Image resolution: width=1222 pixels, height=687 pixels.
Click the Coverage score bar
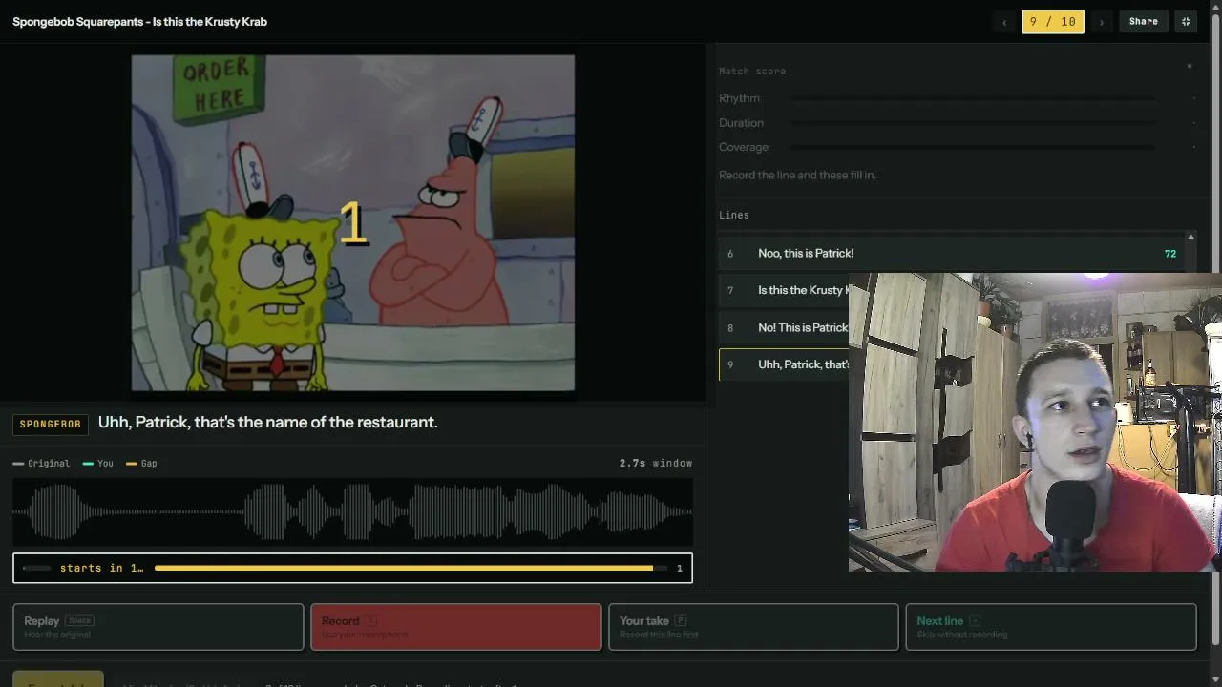(973, 148)
